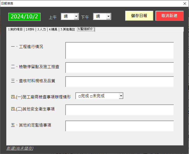Viewport: 189px width, 154px height.
Task: Go to the 4.機具 tab
Action: [53, 29]
